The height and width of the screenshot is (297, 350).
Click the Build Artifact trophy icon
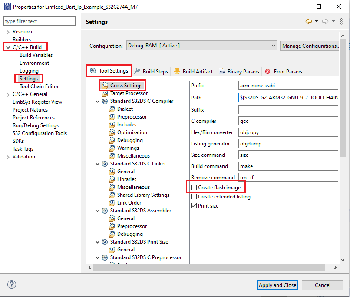tap(177, 71)
